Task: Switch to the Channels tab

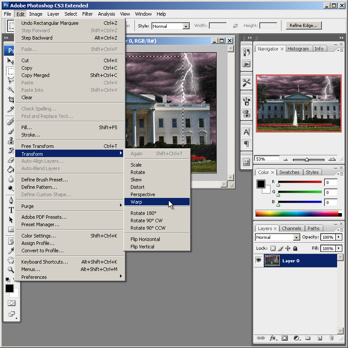Action: tap(291, 228)
